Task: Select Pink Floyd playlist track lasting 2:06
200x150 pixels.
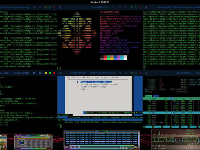Action: (x=101, y=143)
